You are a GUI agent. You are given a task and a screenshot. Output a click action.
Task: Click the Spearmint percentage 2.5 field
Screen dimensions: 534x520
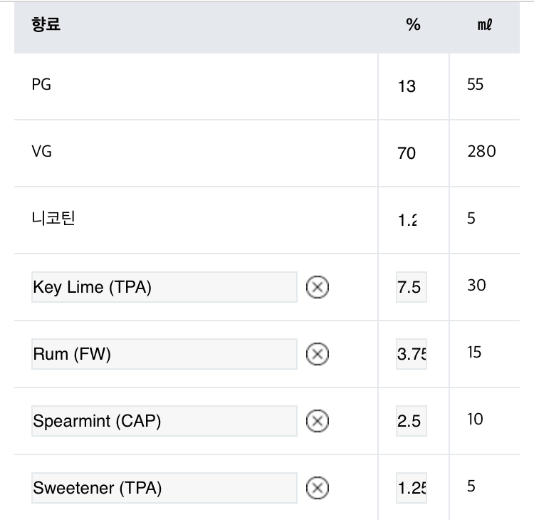pos(411,421)
